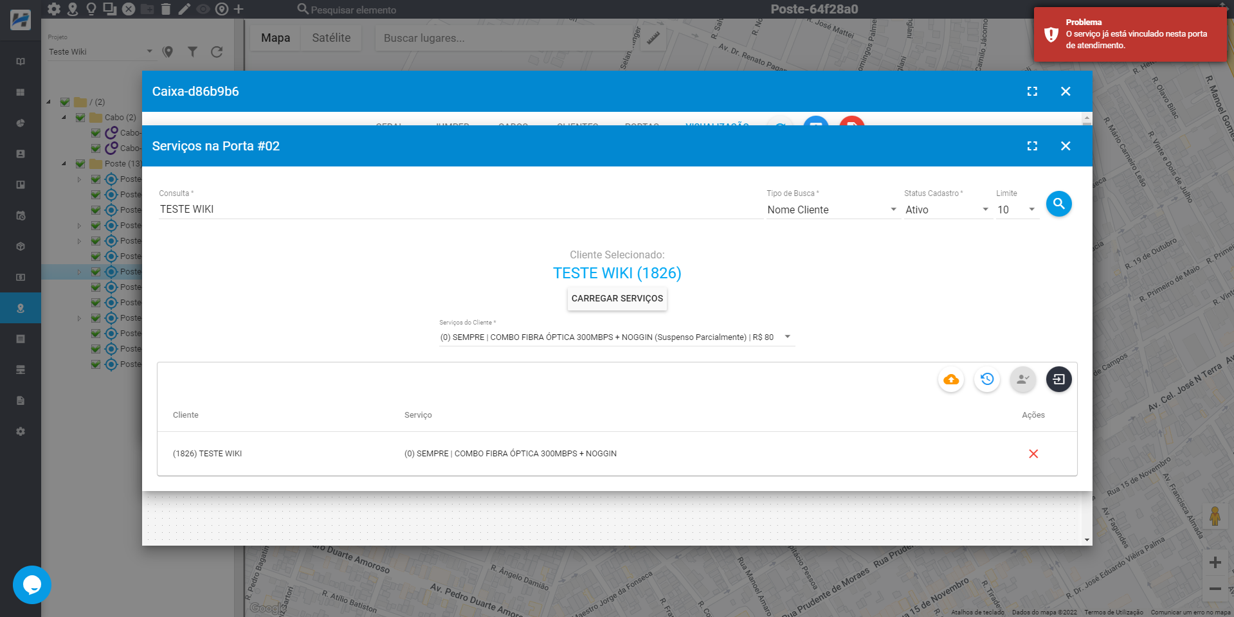The width and height of the screenshot is (1234, 617).
Task: Click the settings gear in top toolbar
Action: pyautogui.click(x=54, y=9)
